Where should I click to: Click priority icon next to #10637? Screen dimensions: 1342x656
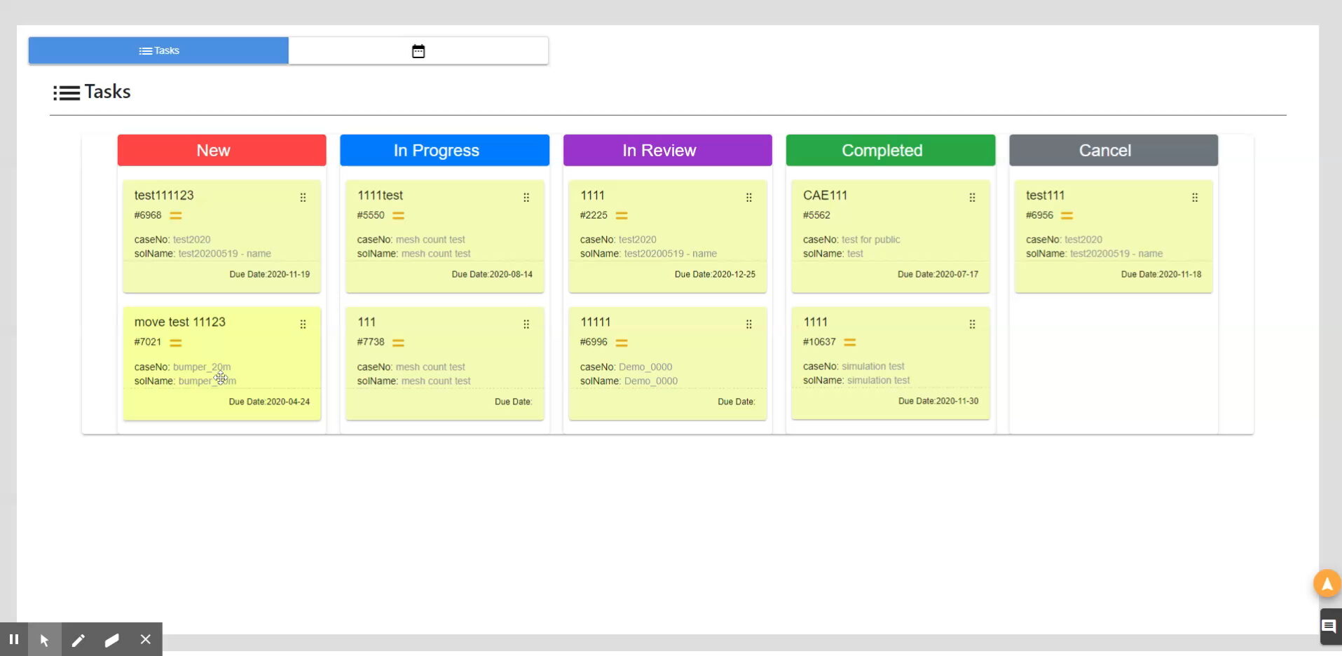[x=850, y=342]
